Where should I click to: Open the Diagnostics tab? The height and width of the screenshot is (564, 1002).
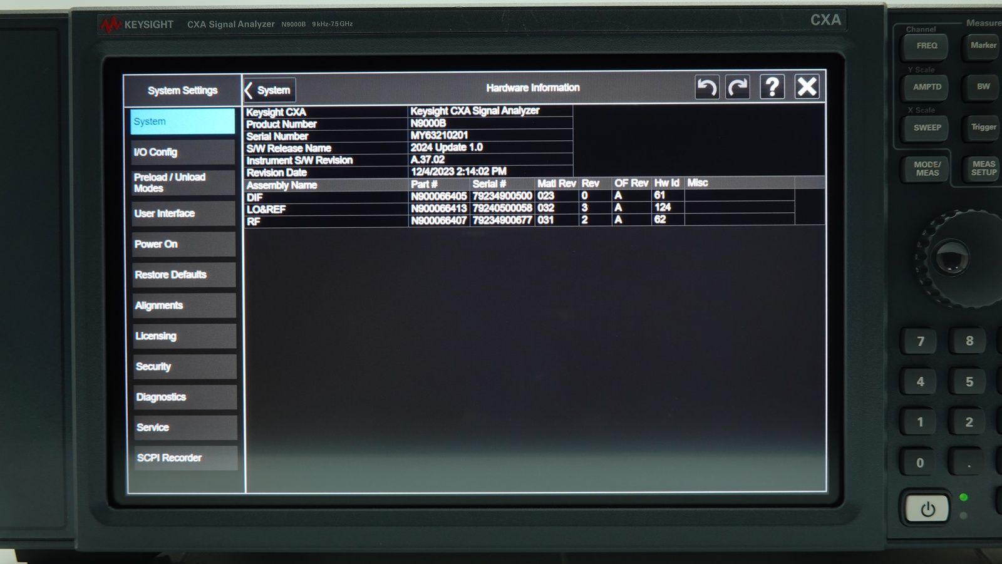click(x=185, y=397)
